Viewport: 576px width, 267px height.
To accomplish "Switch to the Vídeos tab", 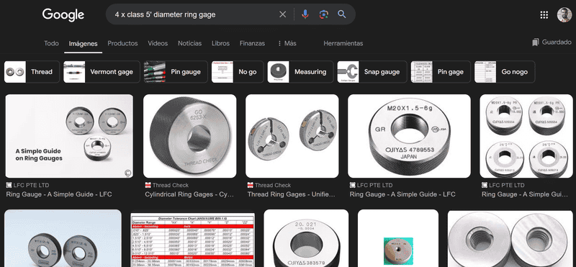I will pos(158,43).
